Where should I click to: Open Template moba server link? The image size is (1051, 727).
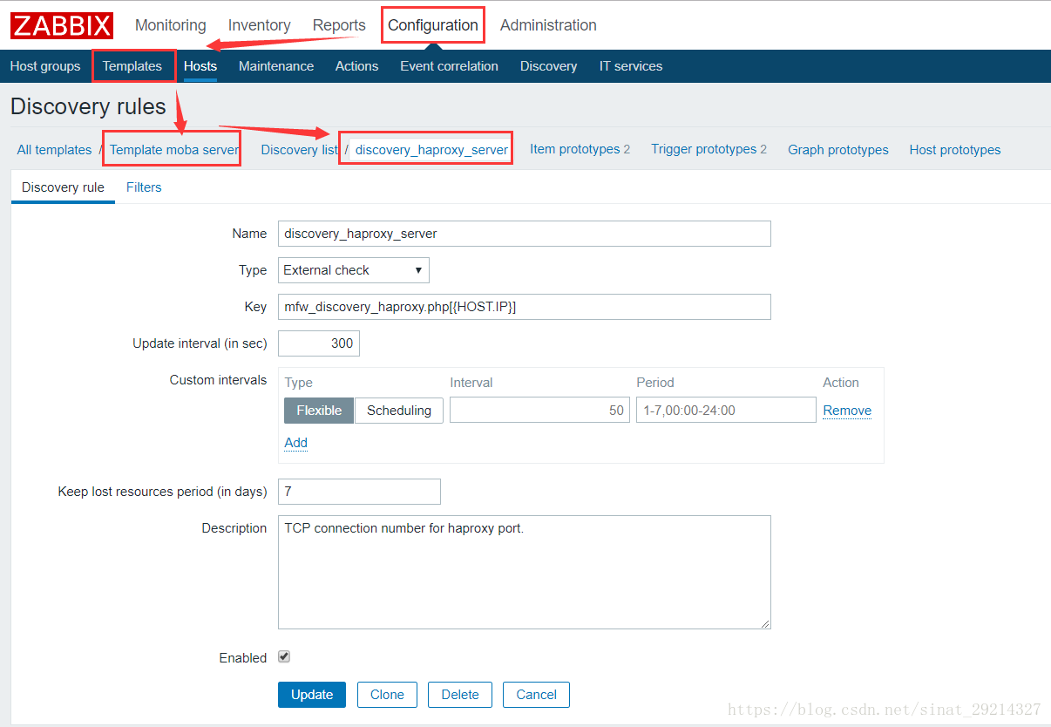tap(174, 150)
